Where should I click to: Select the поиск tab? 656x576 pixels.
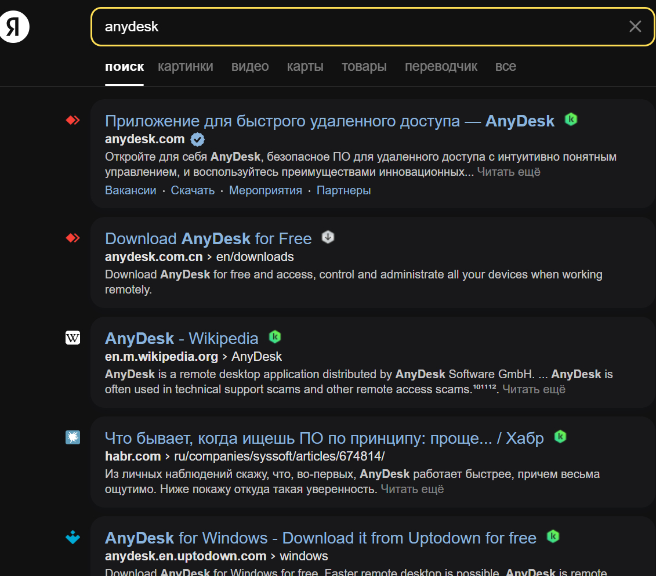124,66
